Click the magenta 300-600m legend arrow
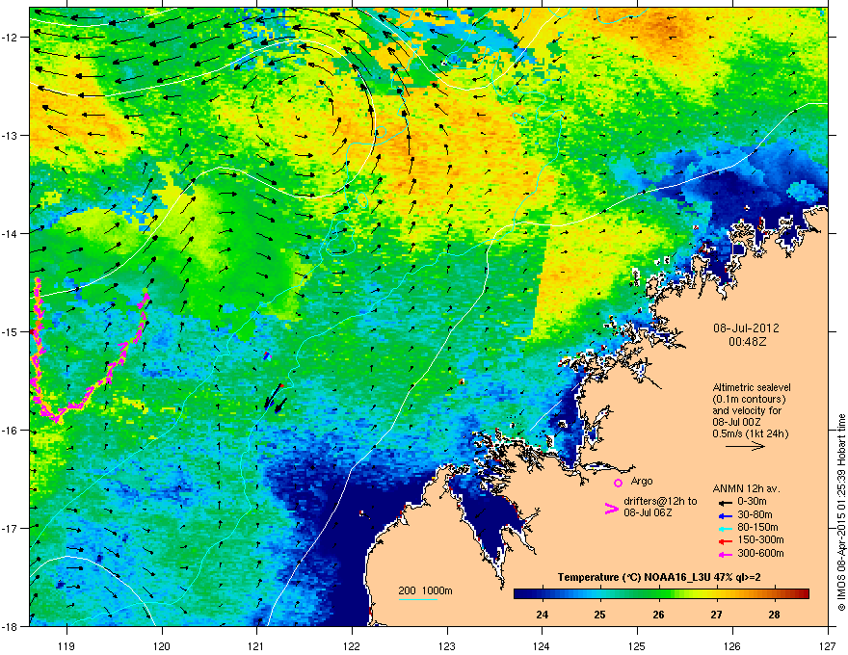 click(x=725, y=554)
